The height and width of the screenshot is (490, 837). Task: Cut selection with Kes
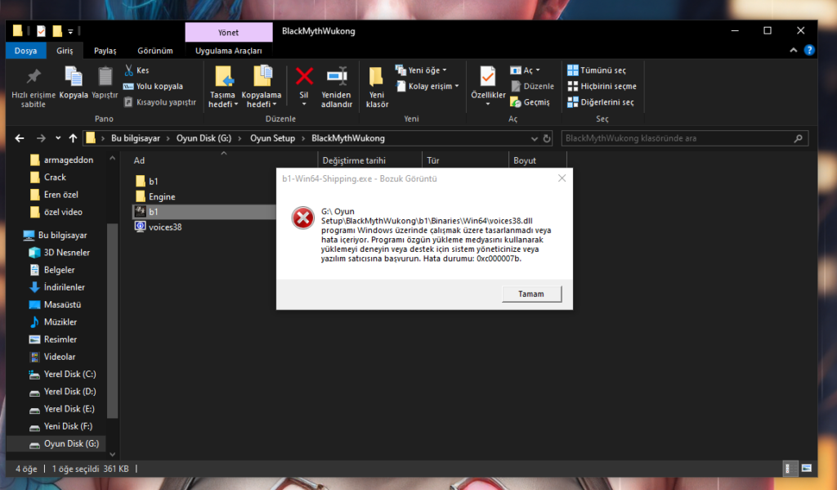point(137,70)
